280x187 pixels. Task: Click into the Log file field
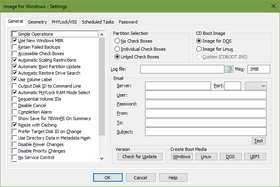[x=182, y=69]
